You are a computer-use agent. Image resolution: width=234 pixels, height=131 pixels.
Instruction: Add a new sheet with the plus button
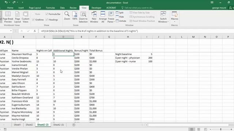tap(74, 125)
